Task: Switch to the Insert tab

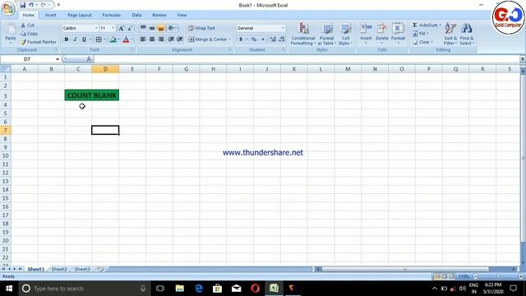Action: 51,15
